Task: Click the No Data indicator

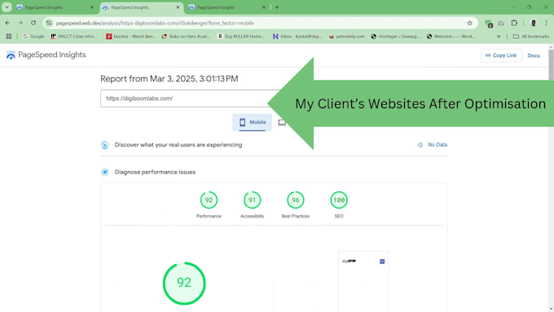Action: point(433,144)
